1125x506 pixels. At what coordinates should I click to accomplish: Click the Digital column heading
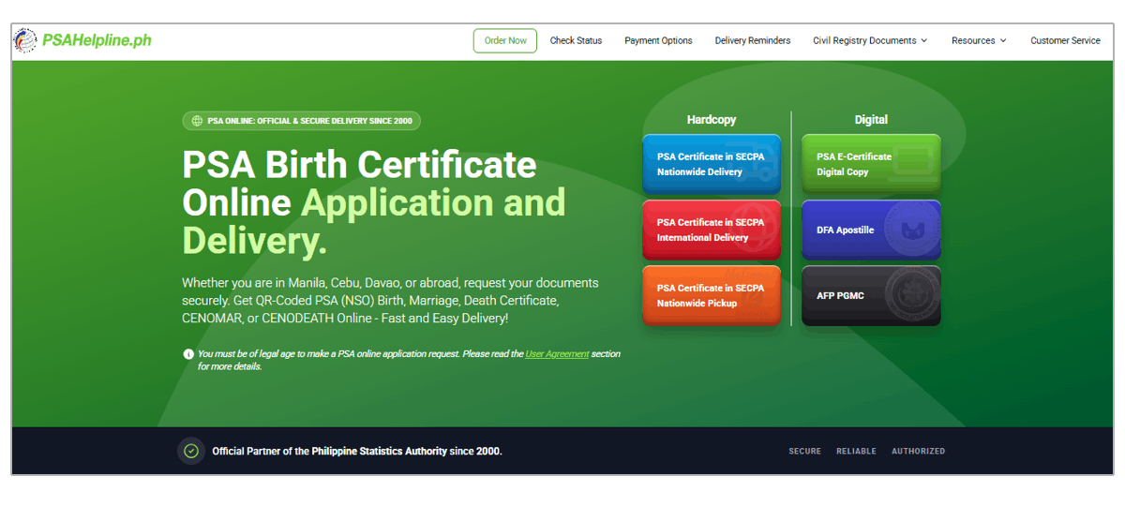871,120
